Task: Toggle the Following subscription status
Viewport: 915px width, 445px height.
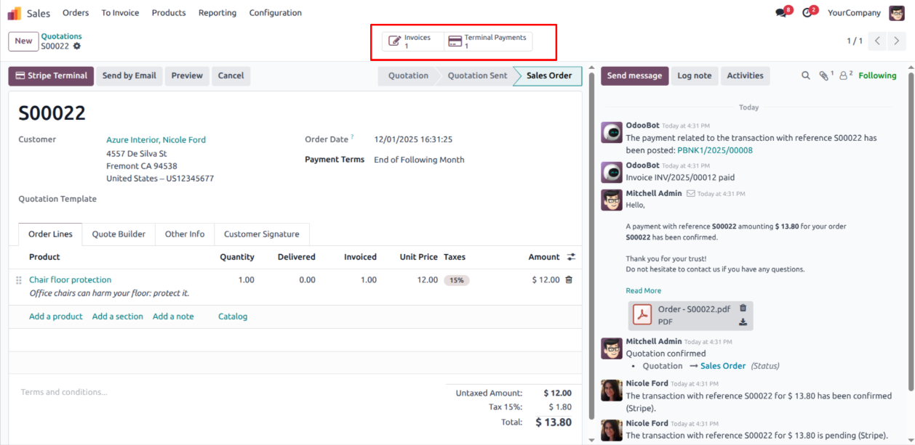Action: pyautogui.click(x=877, y=75)
